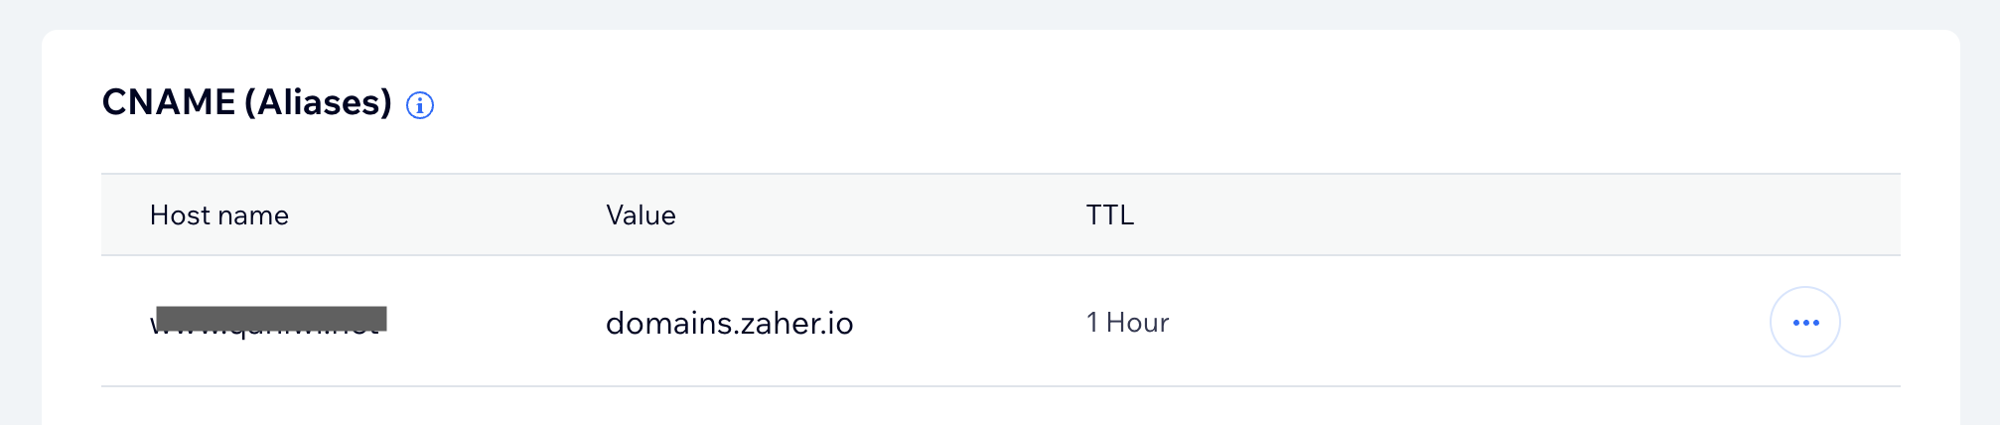This screenshot has height=425, width=2000.
Task: Click the 1 Hour TTL cell
Action: 1127,323
